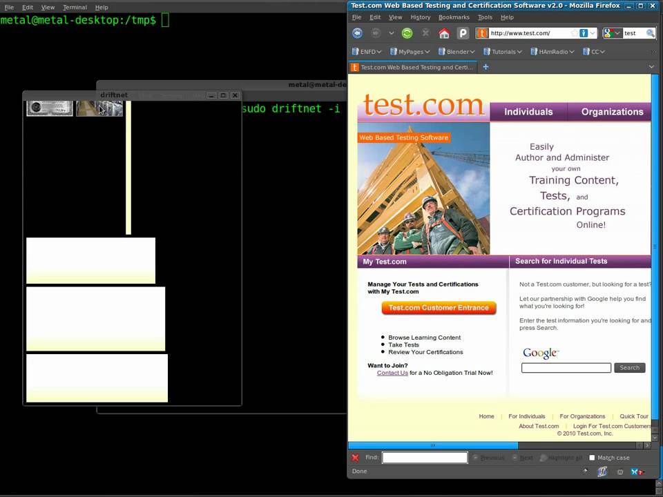Click the Google Search button on the page

coord(630,368)
